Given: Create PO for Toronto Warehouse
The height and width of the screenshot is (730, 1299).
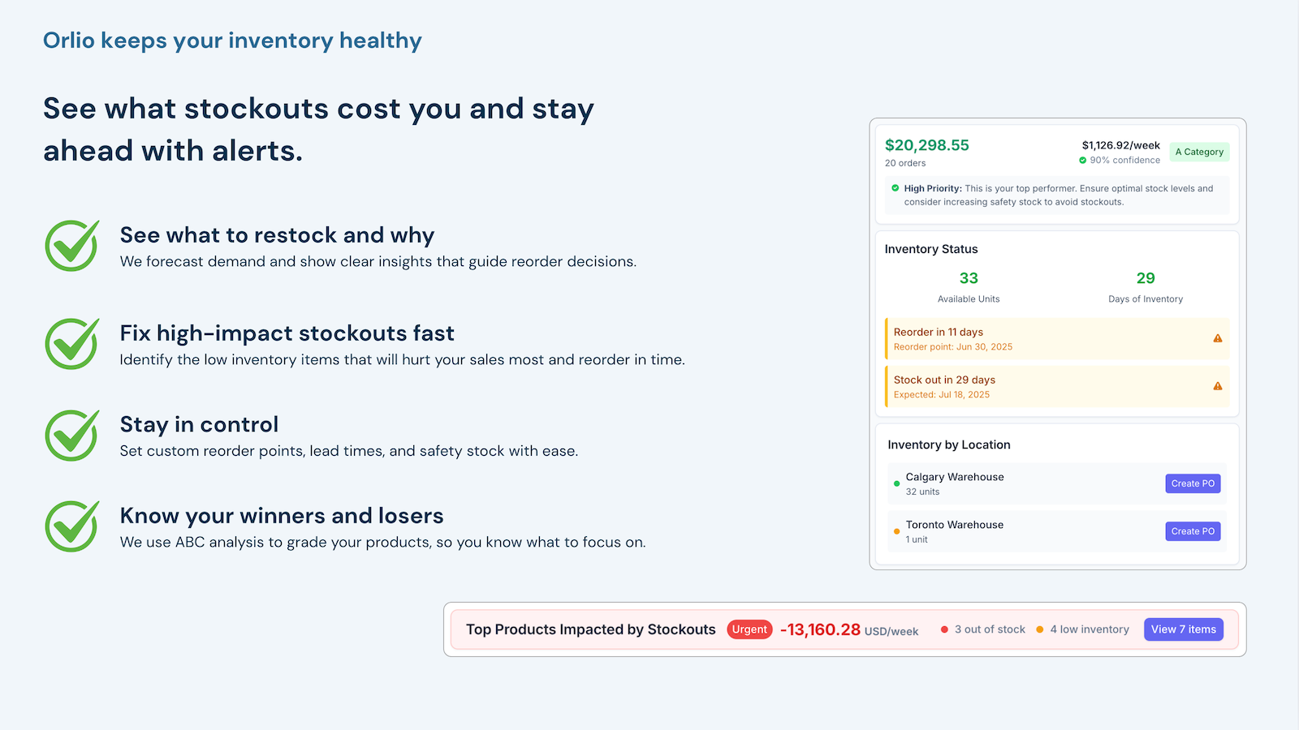Looking at the screenshot, I should (x=1193, y=531).
